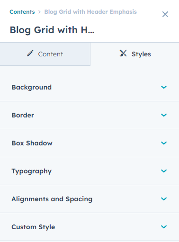The height and width of the screenshot is (242, 179).
Task: Select the Styles tab label
Action: click(x=141, y=54)
